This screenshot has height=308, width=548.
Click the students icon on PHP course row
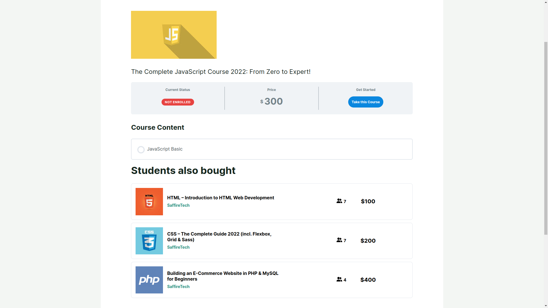pos(339,279)
